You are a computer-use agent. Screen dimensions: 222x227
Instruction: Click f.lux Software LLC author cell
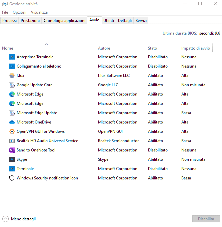click(x=114, y=76)
